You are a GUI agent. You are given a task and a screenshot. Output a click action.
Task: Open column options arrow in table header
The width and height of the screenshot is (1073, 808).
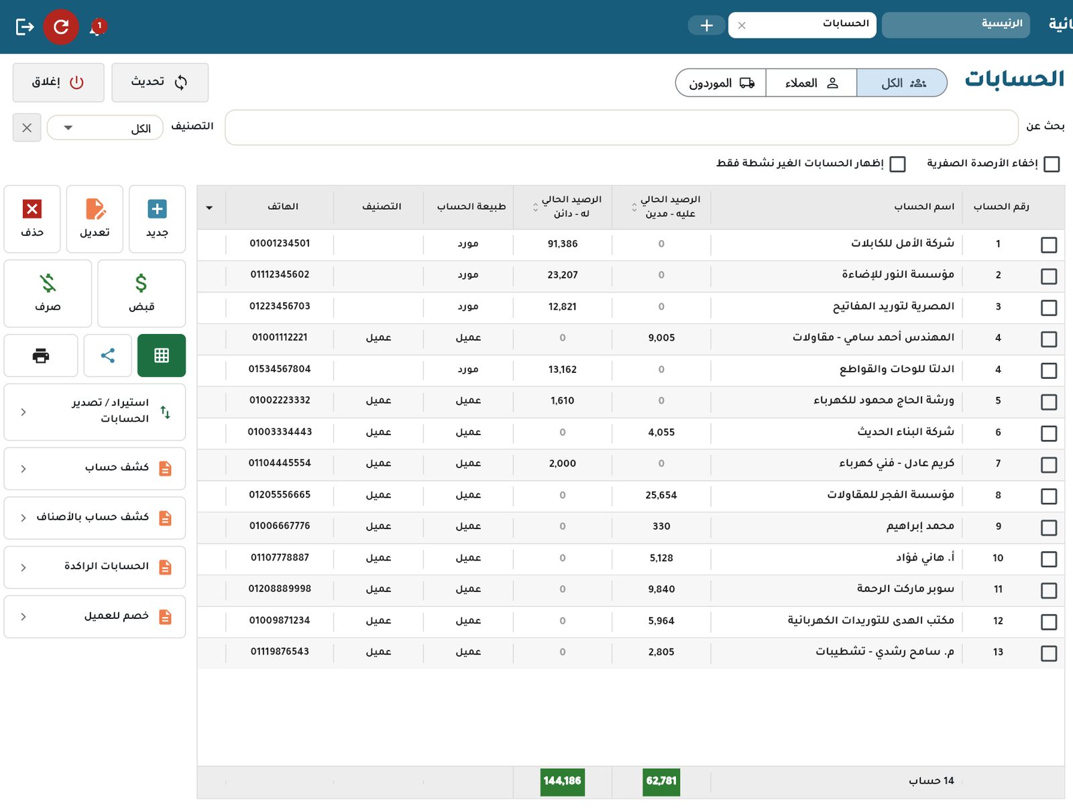[x=209, y=208]
